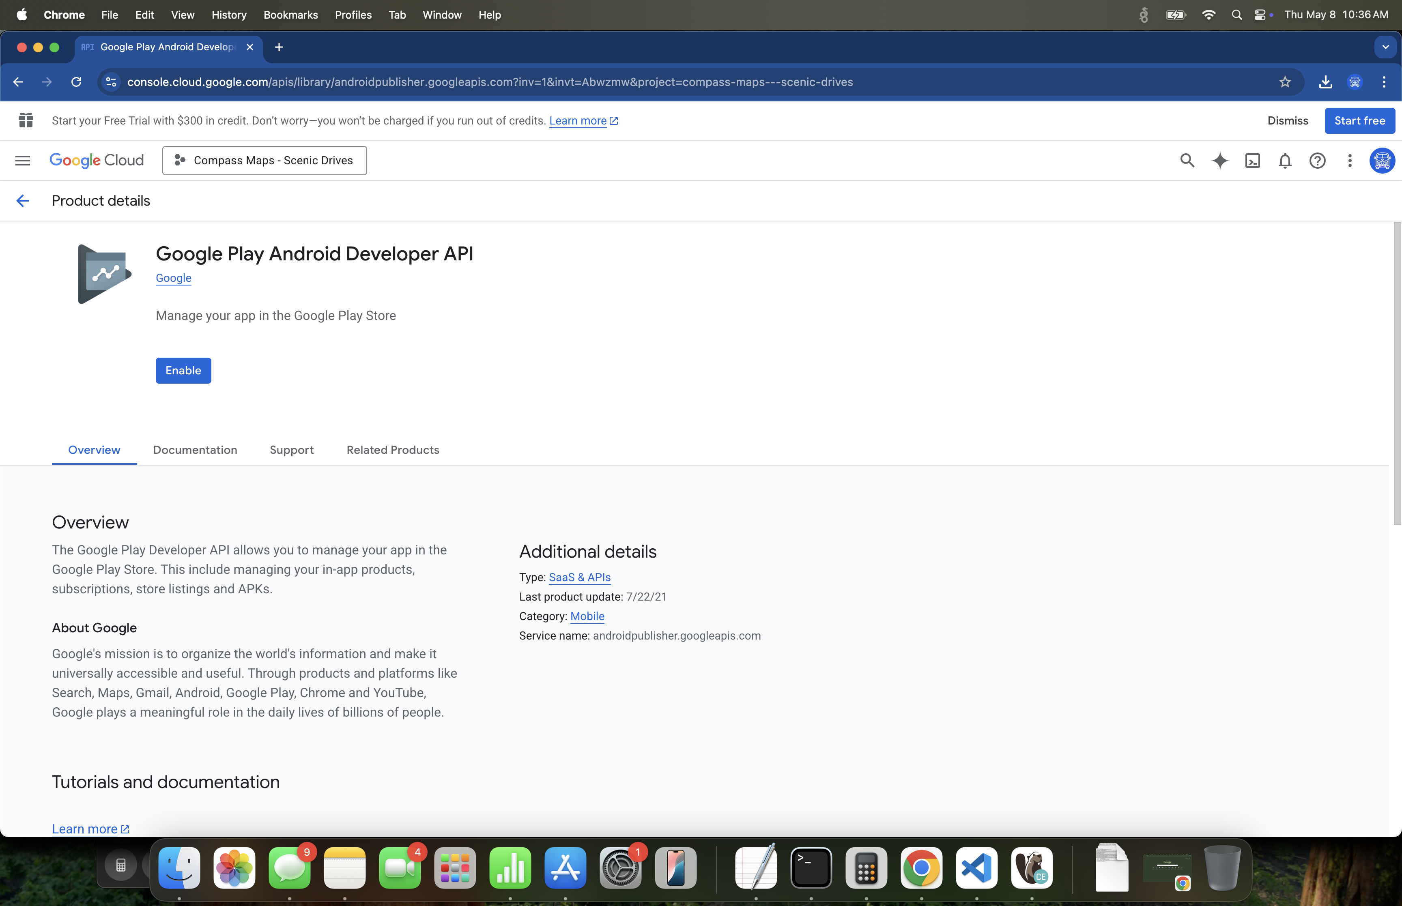Close the Google Play Android Developer tab
The image size is (1402, 906).
[x=250, y=47]
